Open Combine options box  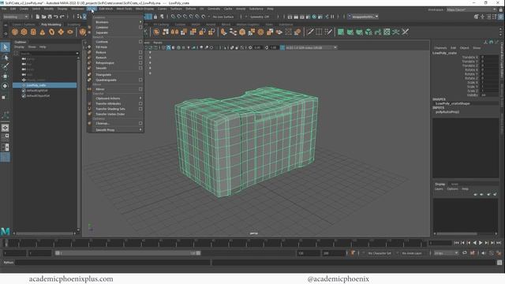tap(140, 28)
